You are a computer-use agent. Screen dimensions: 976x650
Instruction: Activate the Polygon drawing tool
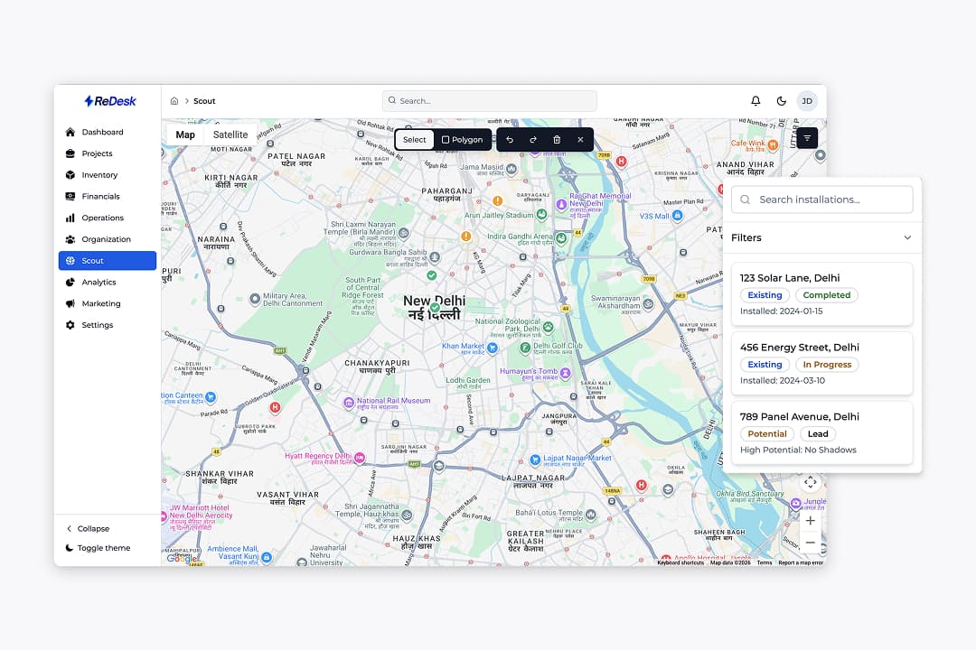[x=463, y=139]
